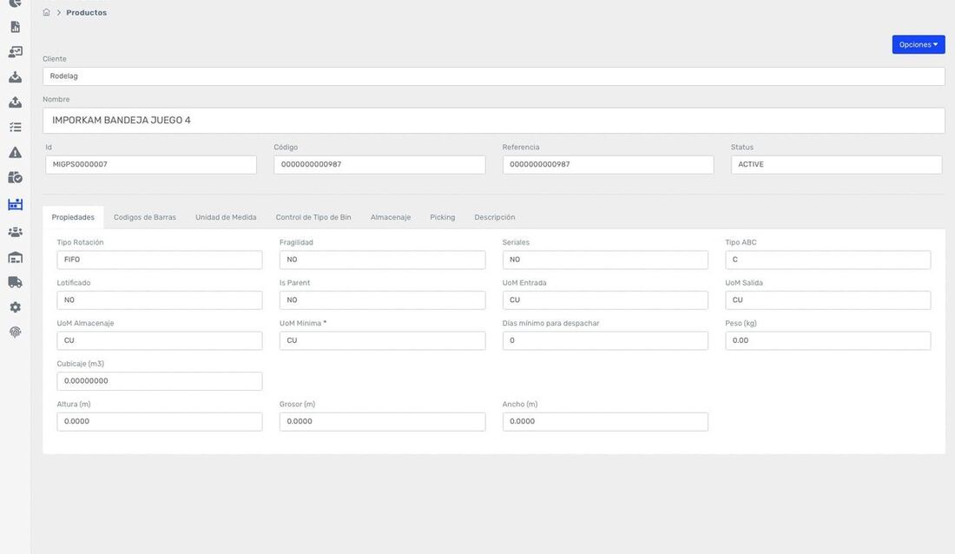This screenshot has height=554, width=955.
Task: Switch to the Descripción tab
Action: pyautogui.click(x=495, y=218)
